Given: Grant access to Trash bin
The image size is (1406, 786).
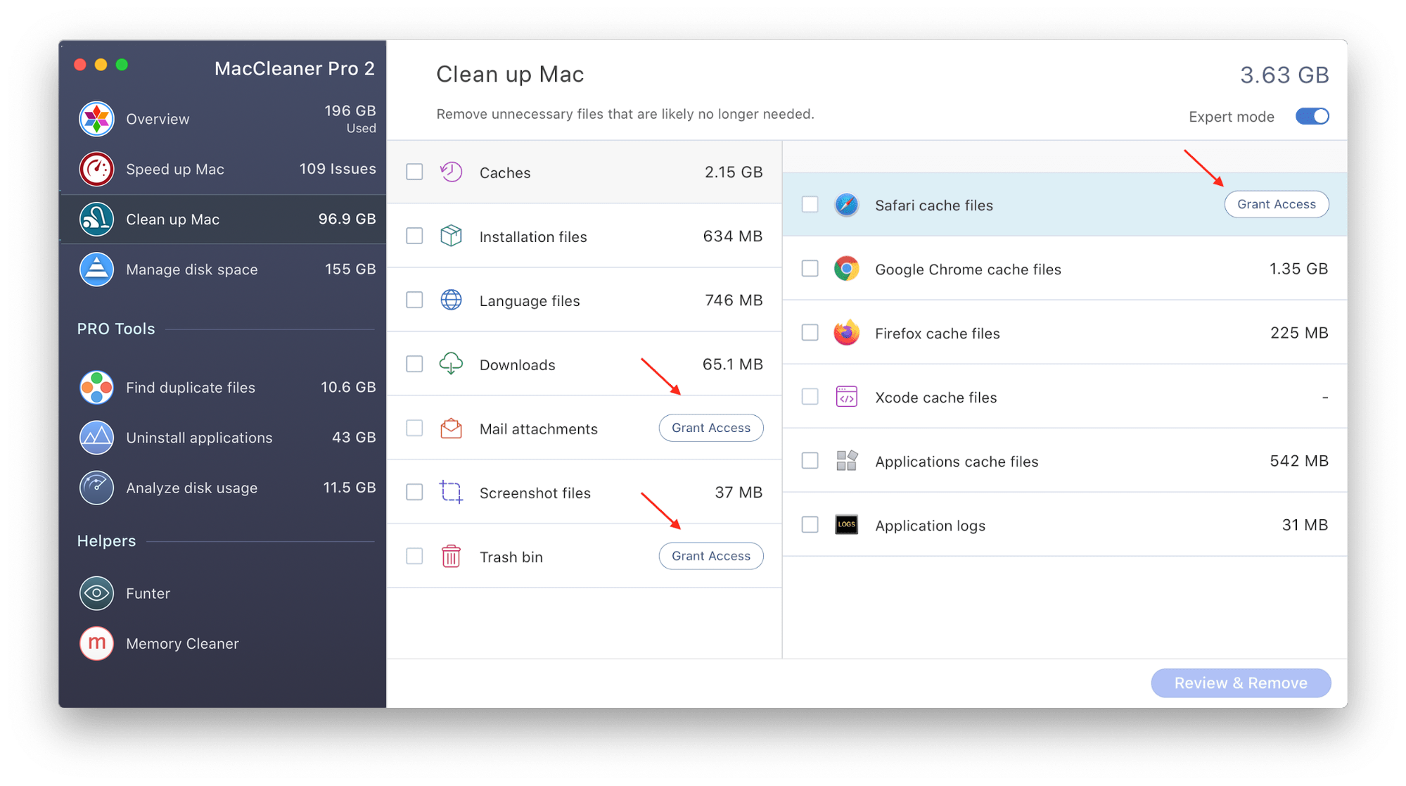Looking at the screenshot, I should [710, 555].
